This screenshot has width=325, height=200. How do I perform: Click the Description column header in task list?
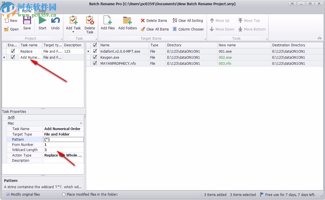73,45
